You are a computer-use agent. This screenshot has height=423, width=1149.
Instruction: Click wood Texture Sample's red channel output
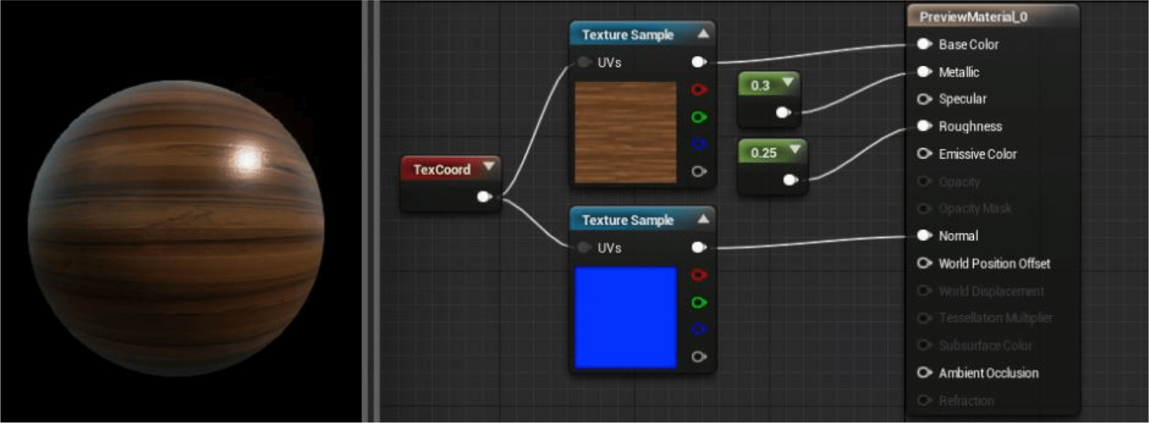[699, 90]
